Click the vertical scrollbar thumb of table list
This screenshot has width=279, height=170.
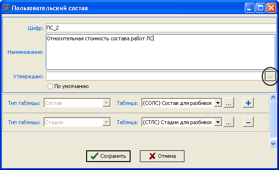click(273, 119)
